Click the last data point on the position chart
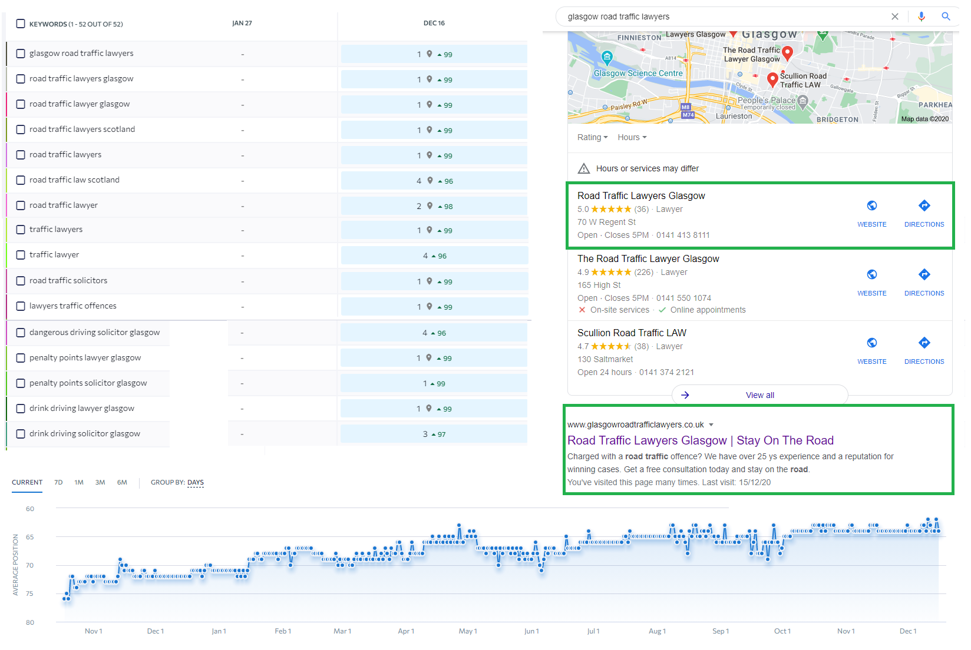 tap(939, 532)
